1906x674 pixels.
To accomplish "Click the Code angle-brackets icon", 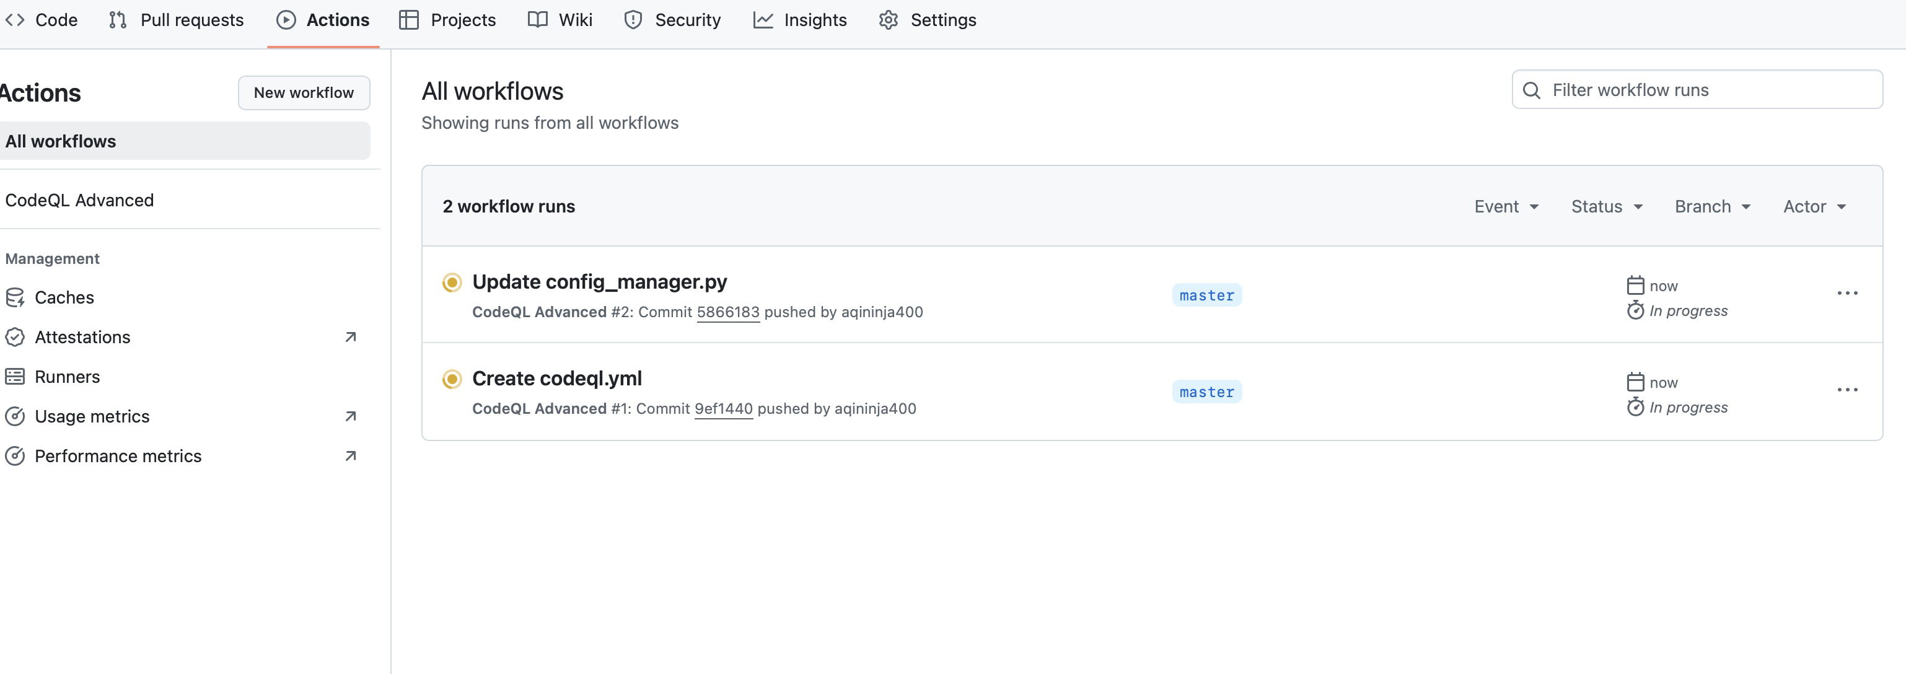I will point(15,20).
